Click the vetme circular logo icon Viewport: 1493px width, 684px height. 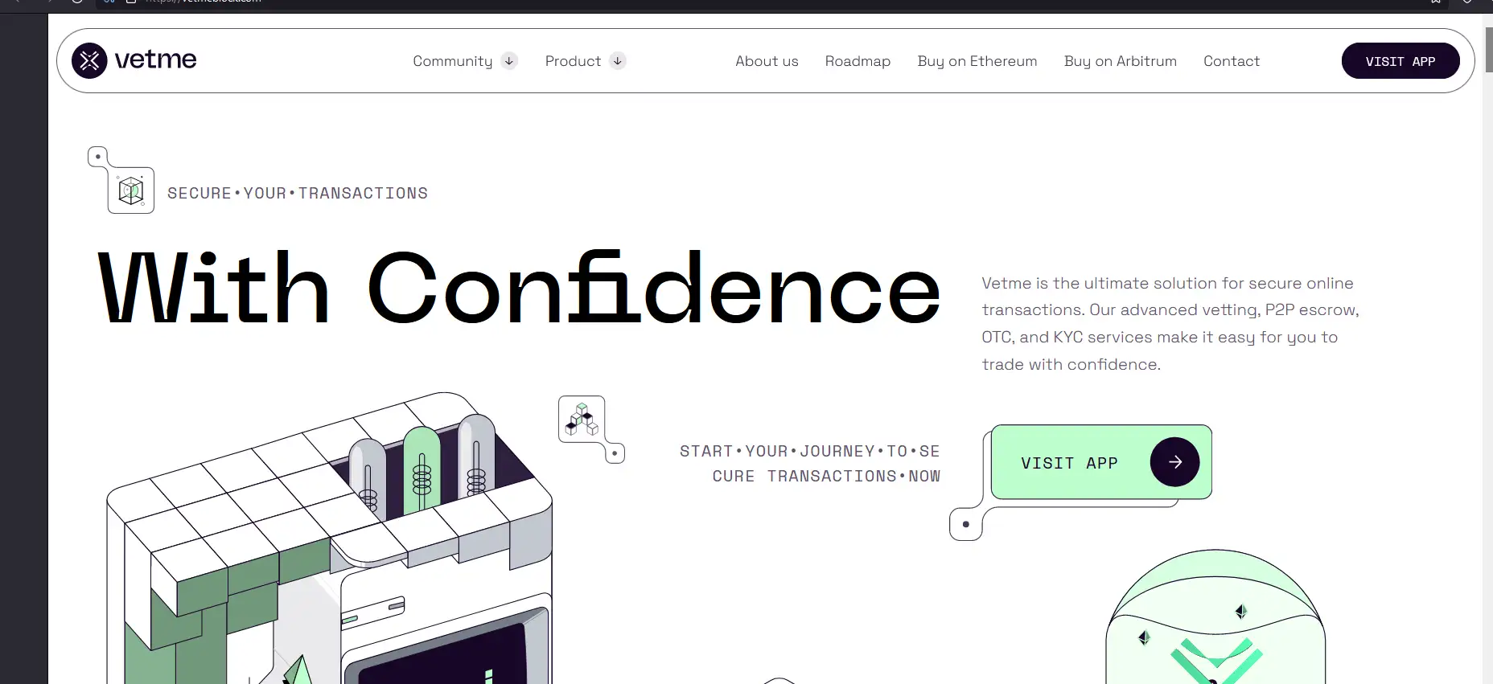click(x=89, y=60)
